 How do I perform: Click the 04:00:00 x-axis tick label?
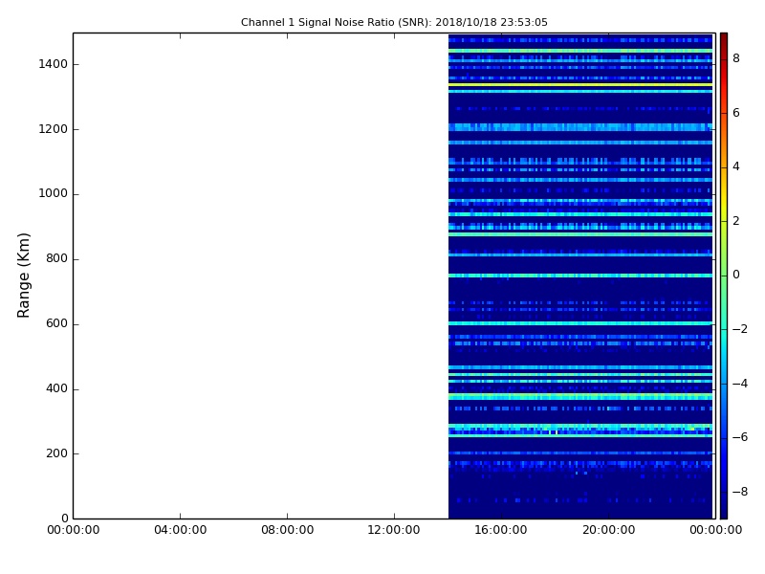coord(180,530)
